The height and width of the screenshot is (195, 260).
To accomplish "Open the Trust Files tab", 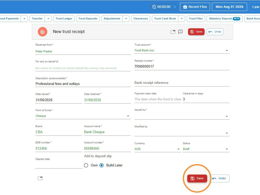I will click(x=196, y=19).
